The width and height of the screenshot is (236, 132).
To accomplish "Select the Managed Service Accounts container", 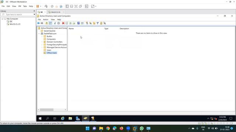I will (56, 47).
